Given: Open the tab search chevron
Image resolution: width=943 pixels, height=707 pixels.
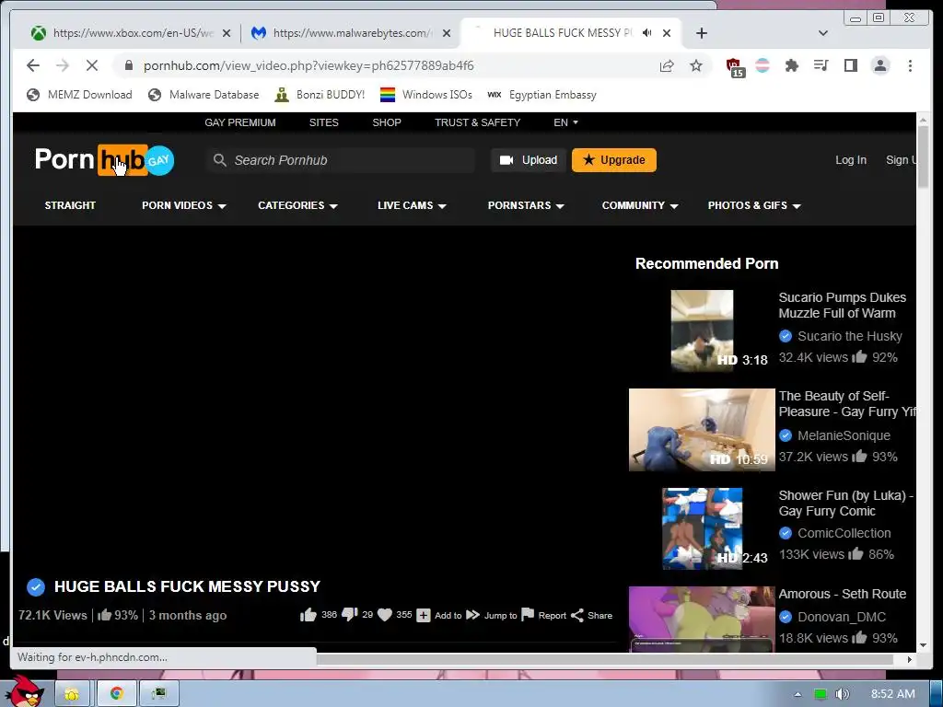Looking at the screenshot, I should [823, 33].
